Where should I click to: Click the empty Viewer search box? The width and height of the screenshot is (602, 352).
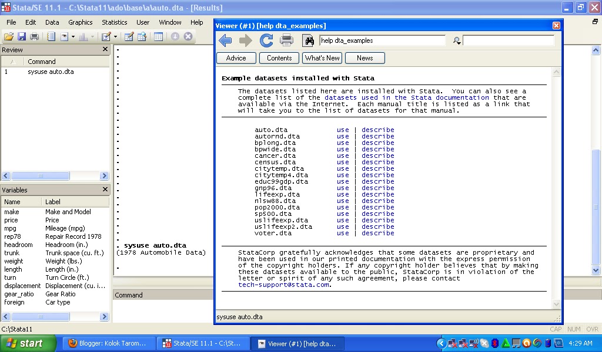coord(509,40)
